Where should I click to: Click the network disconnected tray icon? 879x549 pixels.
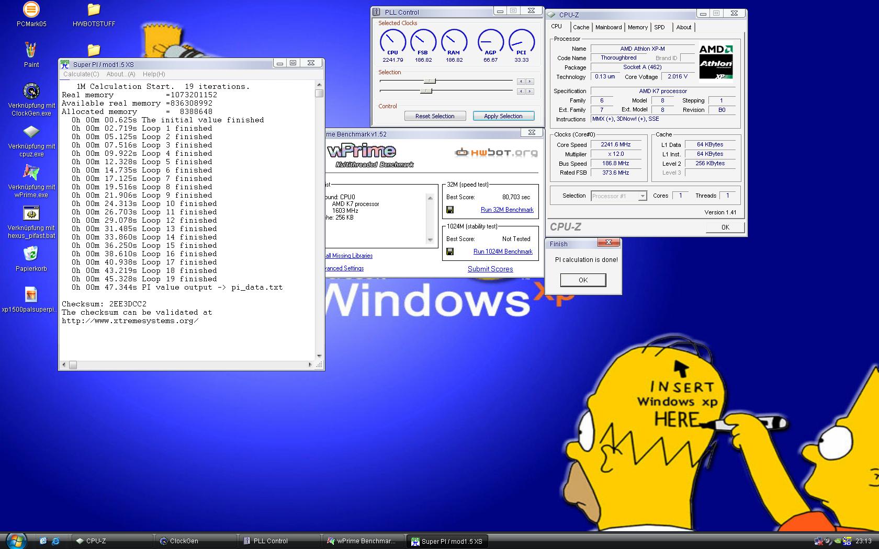coord(818,541)
